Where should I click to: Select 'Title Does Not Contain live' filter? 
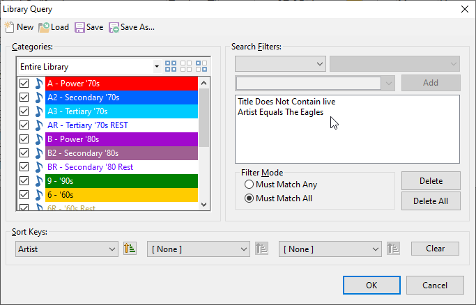pos(286,102)
